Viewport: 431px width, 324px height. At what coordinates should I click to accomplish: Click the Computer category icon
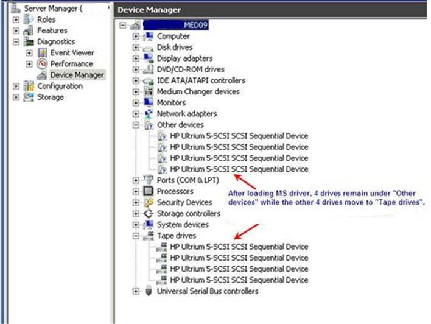click(x=149, y=37)
